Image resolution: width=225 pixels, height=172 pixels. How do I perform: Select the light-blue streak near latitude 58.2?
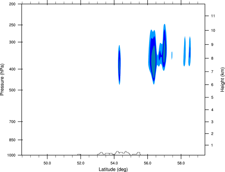(x=184, y=51)
